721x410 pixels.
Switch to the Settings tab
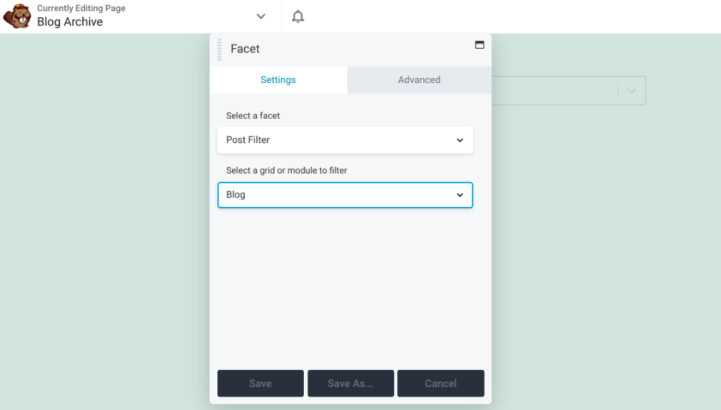[x=278, y=80]
